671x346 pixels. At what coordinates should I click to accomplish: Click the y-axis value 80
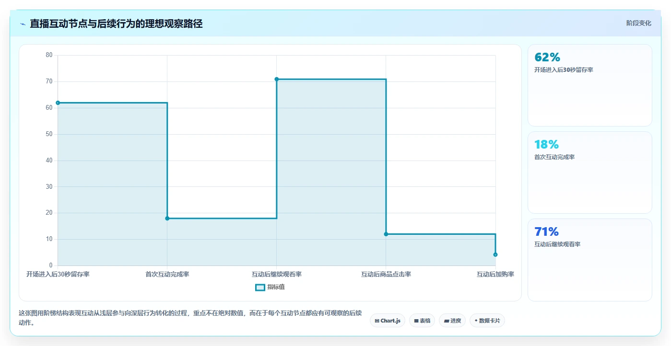click(49, 55)
